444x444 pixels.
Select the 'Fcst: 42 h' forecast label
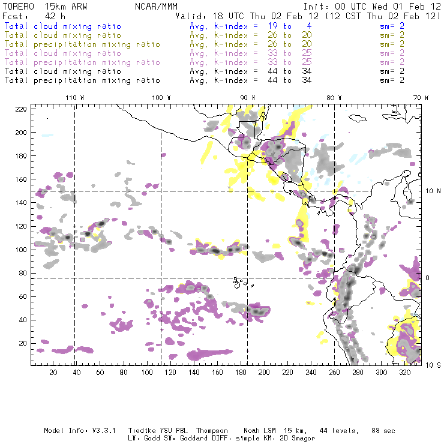pos(34,16)
